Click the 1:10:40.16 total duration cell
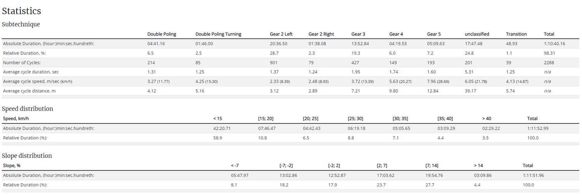 click(x=554, y=43)
